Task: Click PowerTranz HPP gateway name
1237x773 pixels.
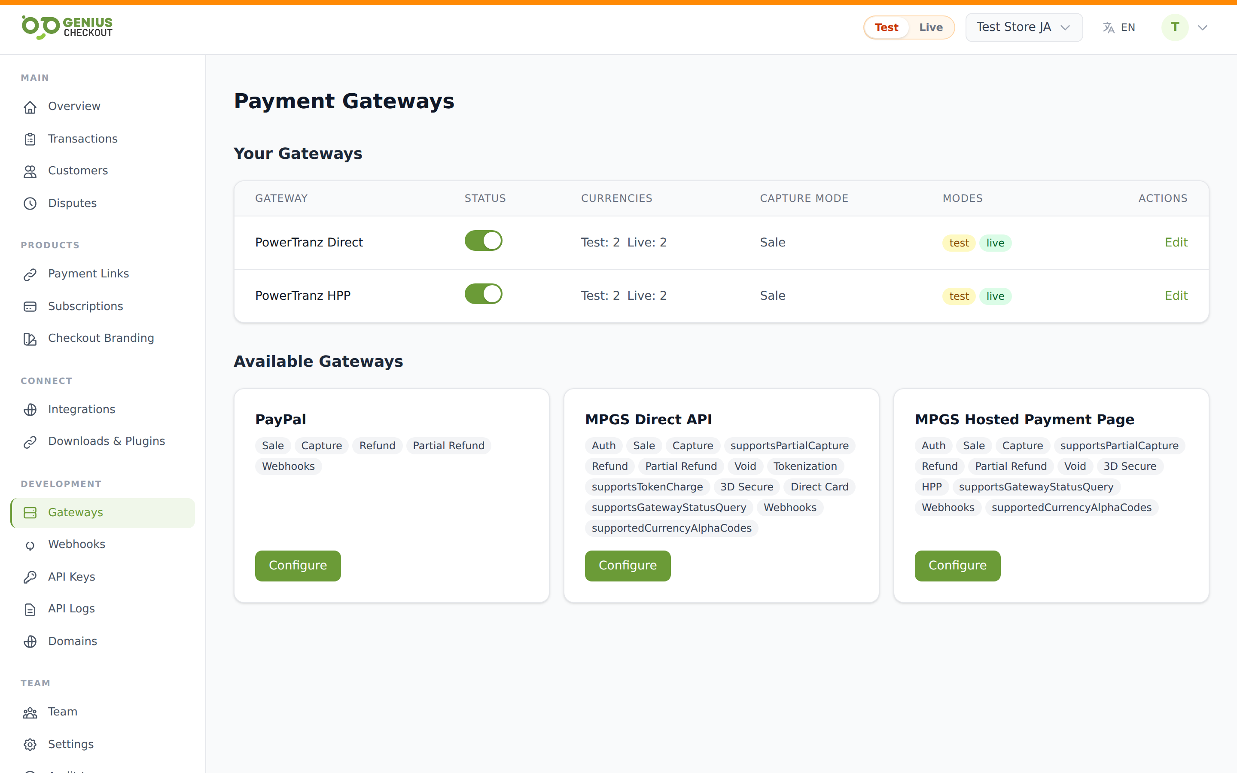Action: (x=303, y=295)
